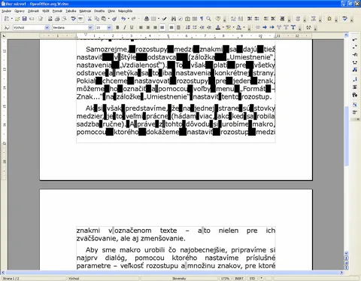Click the 177% zoom status field
This screenshot has height=281, width=361.
pyautogui.click(x=225, y=279)
